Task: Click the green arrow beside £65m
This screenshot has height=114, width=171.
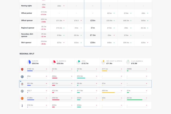Action: [148, 21]
